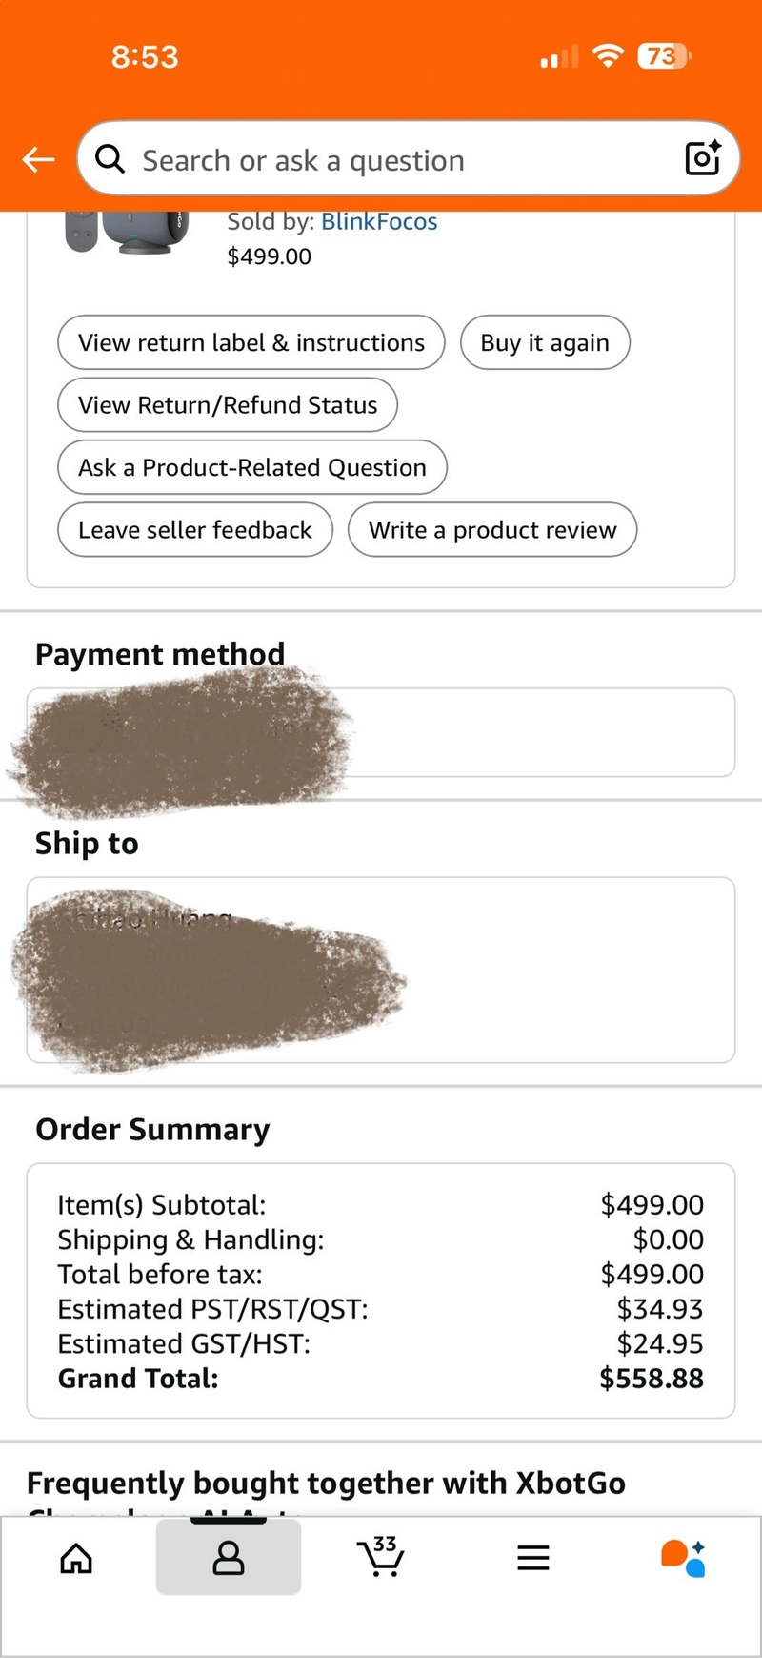Open BlinkFocos seller link

(x=379, y=222)
